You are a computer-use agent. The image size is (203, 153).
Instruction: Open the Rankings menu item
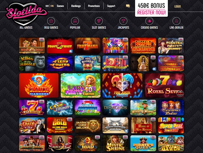(x=76, y=6)
